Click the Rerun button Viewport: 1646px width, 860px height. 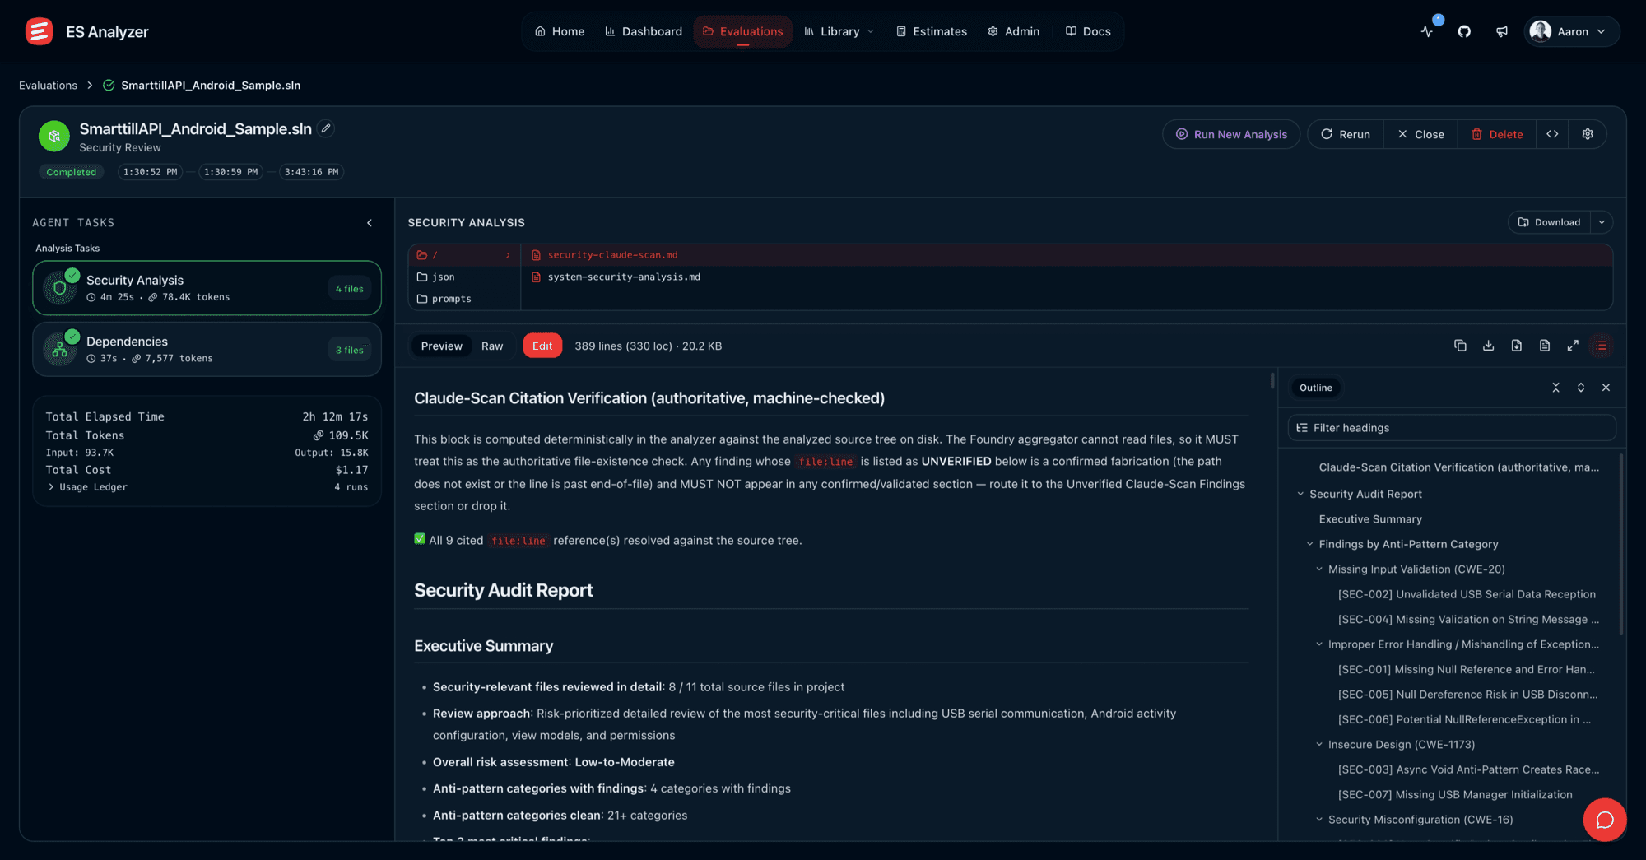(x=1346, y=134)
